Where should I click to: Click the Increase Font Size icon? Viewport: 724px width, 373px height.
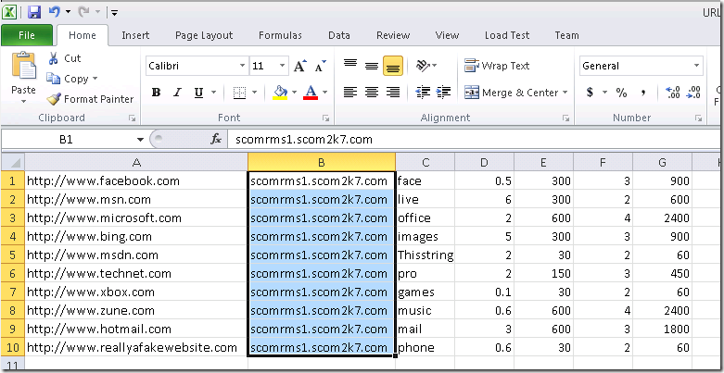pos(299,67)
